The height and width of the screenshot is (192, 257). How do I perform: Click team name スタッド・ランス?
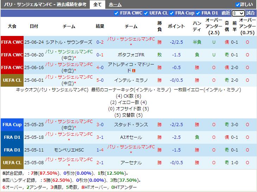[131, 125]
